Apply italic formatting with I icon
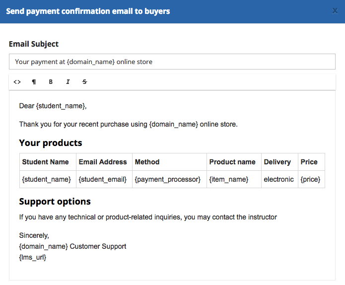The width and height of the screenshot is (345, 285). [x=68, y=82]
